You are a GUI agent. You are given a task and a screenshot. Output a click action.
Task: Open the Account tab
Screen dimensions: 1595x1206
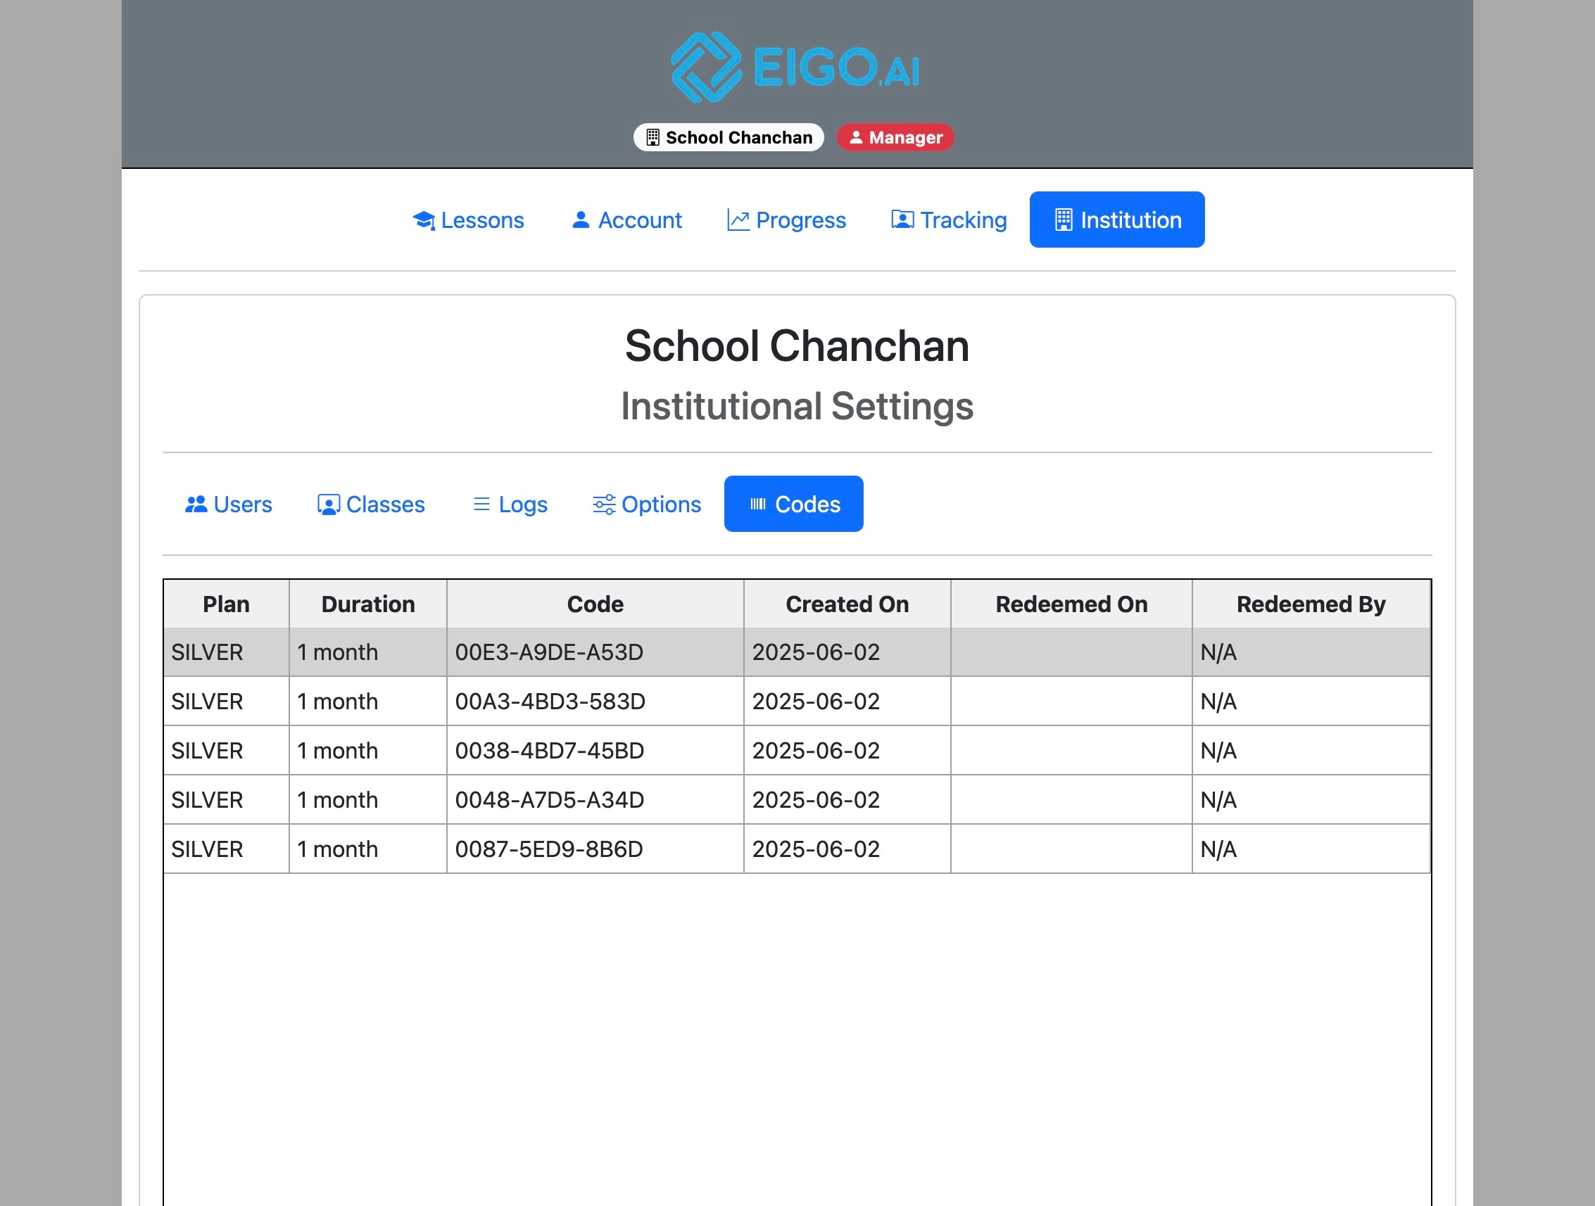pyautogui.click(x=626, y=220)
